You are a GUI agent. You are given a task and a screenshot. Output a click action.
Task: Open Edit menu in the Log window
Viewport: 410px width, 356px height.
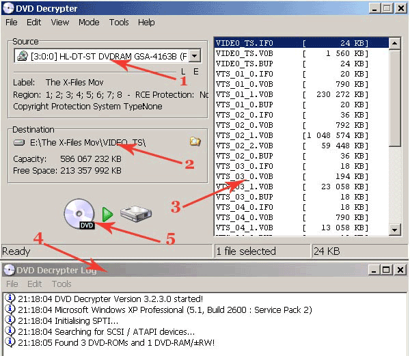pyautogui.click(x=35, y=284)
